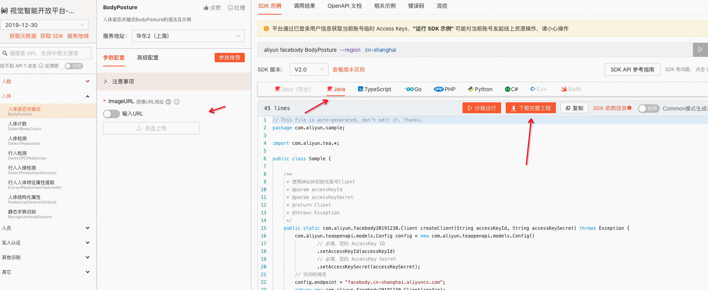708x290 pixels.
Task: Open the 2019-12-30 version dropdown
Action: tap(44, 25)
